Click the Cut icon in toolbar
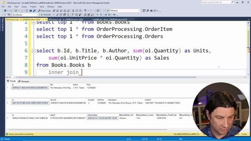 (x=73, y=11)
